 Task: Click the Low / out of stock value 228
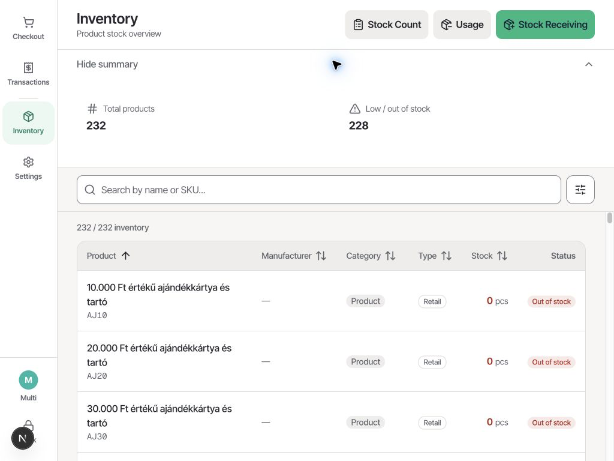click(359, 125)
